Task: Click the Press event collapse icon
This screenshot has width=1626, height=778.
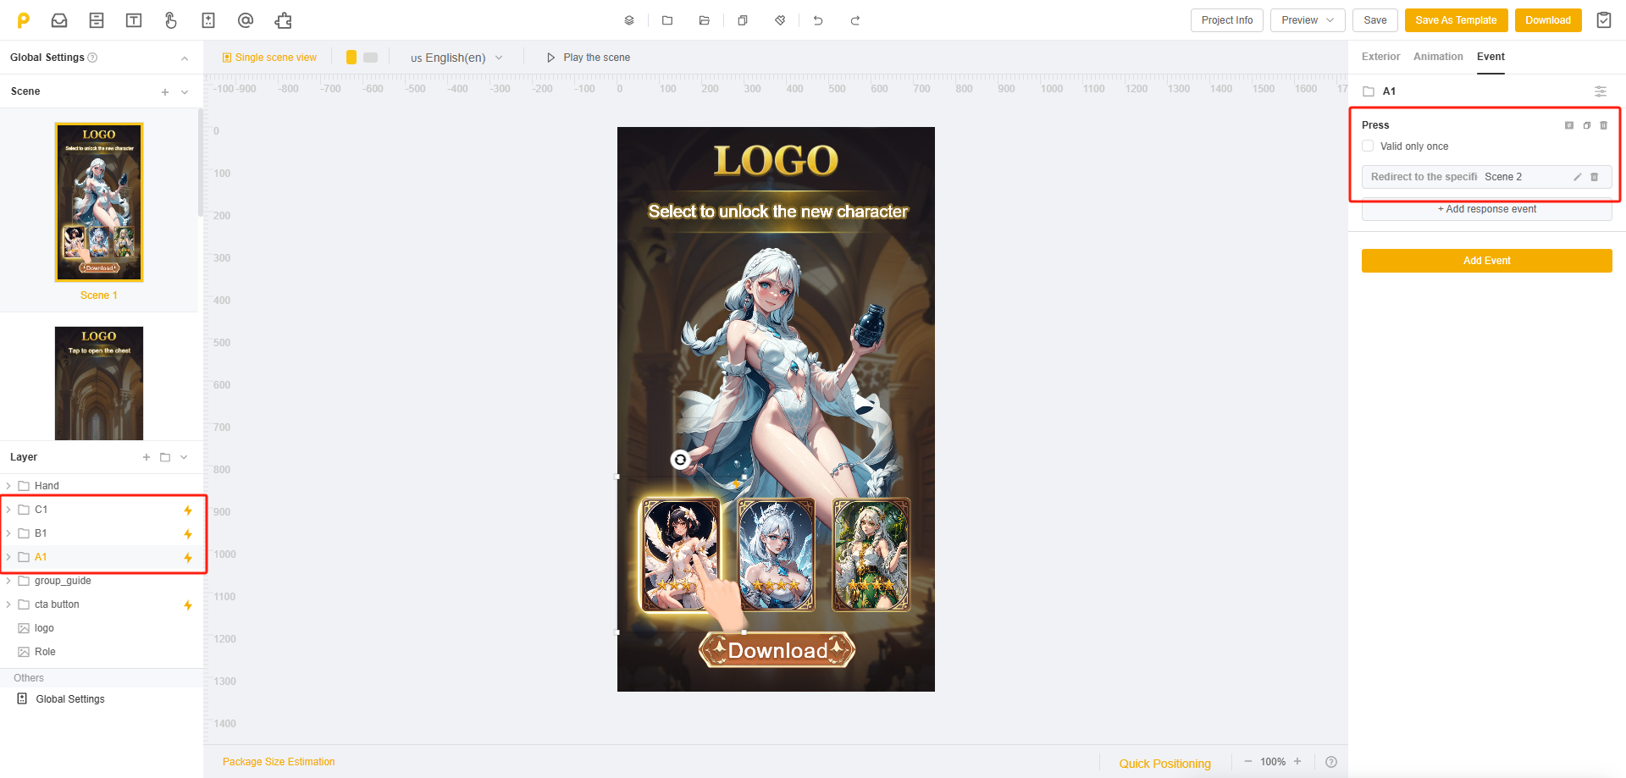Action: pyautogui.click(x=1569, y=125)
